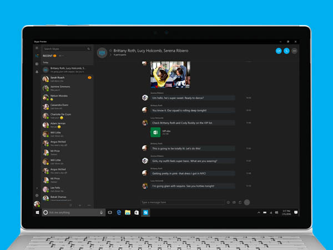This screenshot has height=250, width=333.
Task: Expand the 4 participants list
Action: click(x=118, y=55)
